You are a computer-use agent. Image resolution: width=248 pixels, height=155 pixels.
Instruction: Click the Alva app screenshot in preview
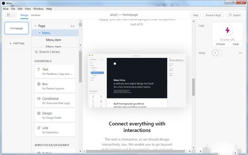pos(137,81)
